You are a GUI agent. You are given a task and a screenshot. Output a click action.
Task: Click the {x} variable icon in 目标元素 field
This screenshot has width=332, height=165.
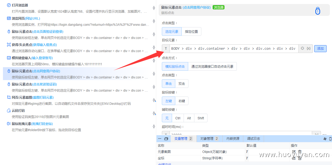click(x=308, y=48)
